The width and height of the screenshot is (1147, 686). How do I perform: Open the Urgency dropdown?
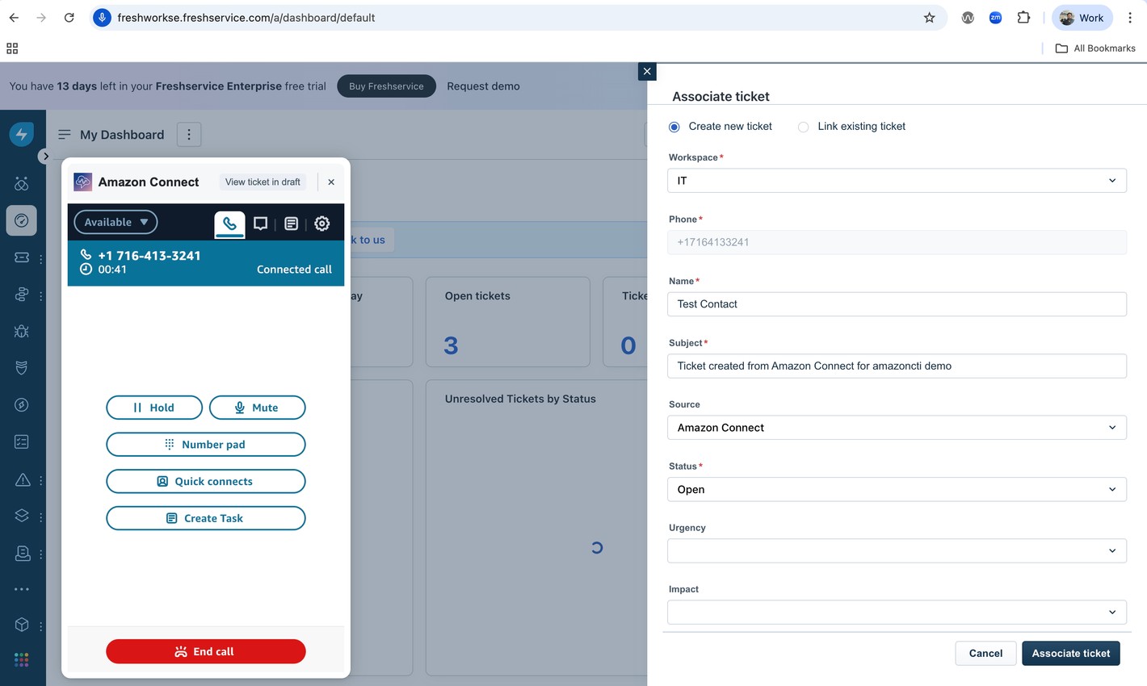tap(897, 550)
